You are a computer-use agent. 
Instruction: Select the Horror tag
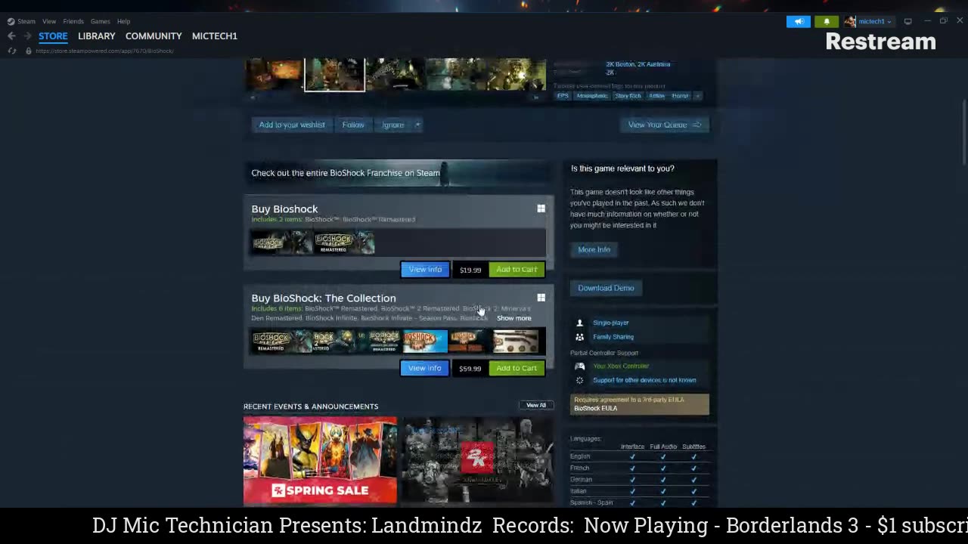(x=680, y=96)
